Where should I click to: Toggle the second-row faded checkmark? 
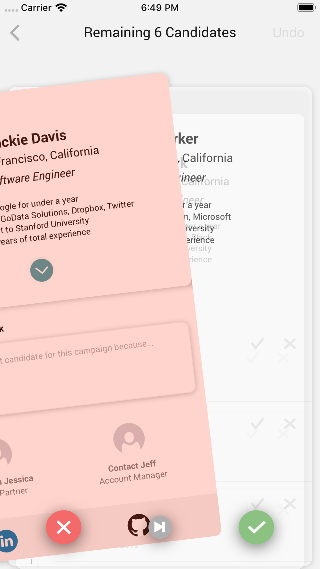point(257,423)
